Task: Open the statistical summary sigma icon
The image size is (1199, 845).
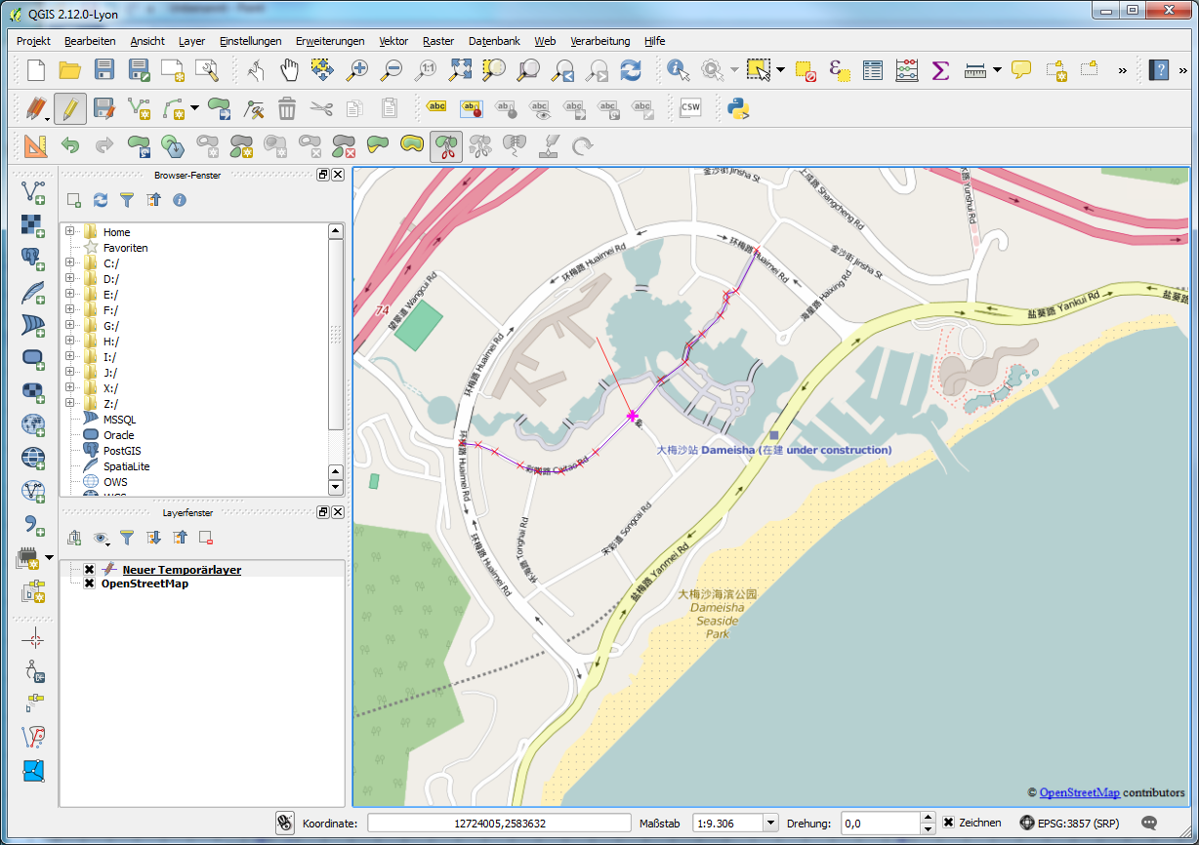Action: [940, 69]
